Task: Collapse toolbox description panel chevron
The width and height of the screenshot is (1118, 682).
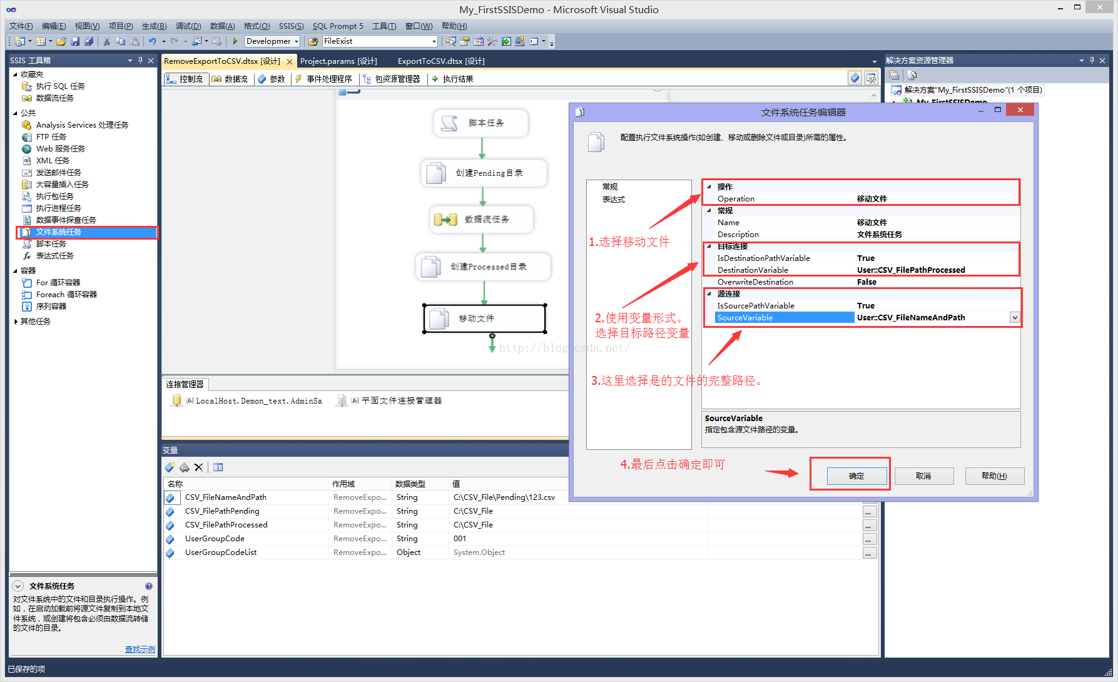Action: pyautogui.click(x=18, y=586)
